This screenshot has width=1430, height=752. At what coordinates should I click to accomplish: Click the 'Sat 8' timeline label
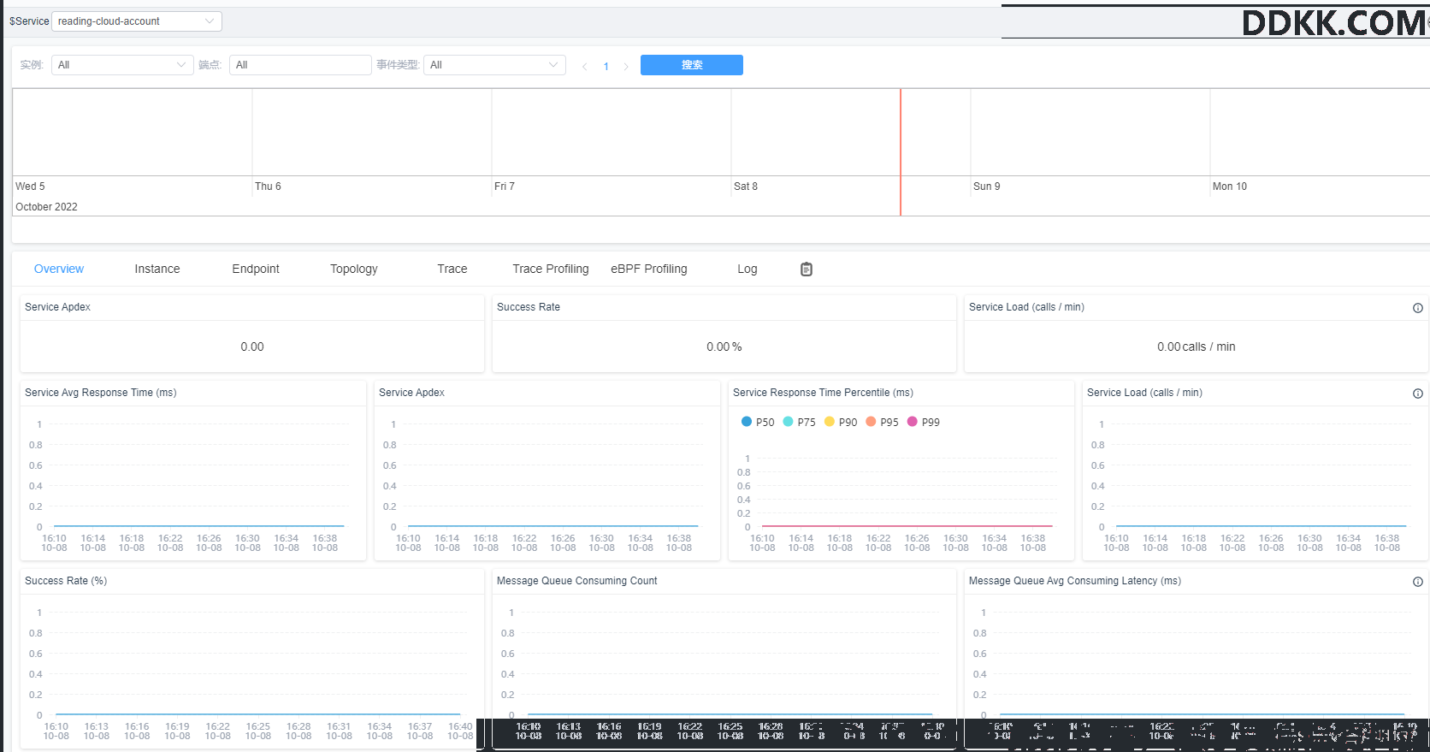pyautogui.click(x=746, y=187)
